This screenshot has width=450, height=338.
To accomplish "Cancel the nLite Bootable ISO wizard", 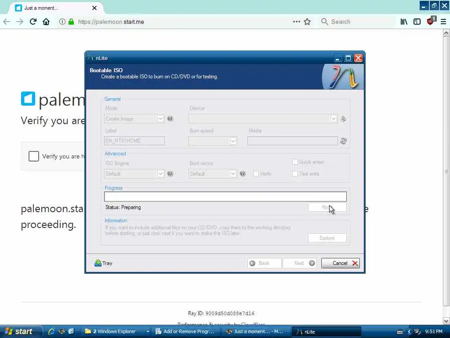I will click(x=341, y=263).
